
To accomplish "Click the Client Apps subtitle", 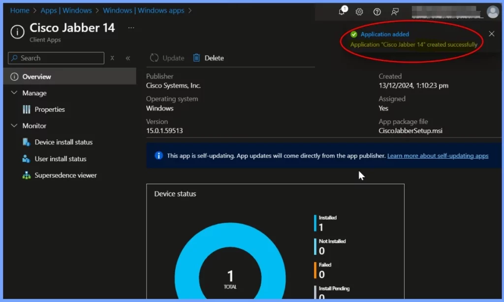I will (45, 40).
